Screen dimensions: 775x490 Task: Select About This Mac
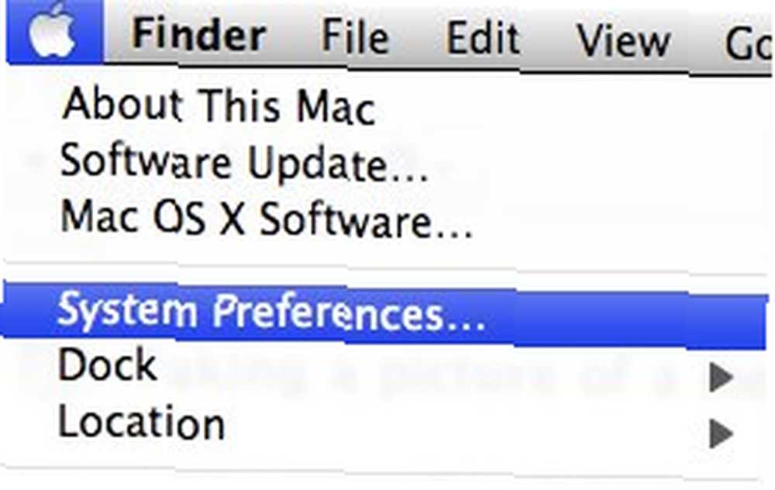(219, 105)
